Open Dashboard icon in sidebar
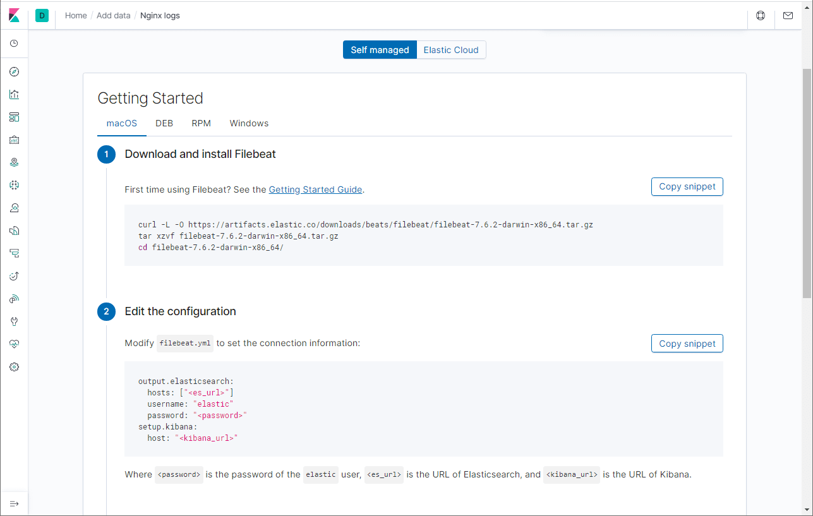The height and width of the screenshot is (516, 813). pos(15,117)
